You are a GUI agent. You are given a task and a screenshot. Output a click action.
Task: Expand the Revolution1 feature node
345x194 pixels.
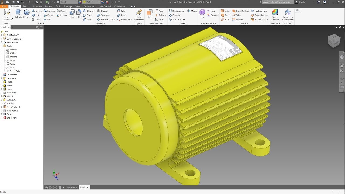point(2,75)
